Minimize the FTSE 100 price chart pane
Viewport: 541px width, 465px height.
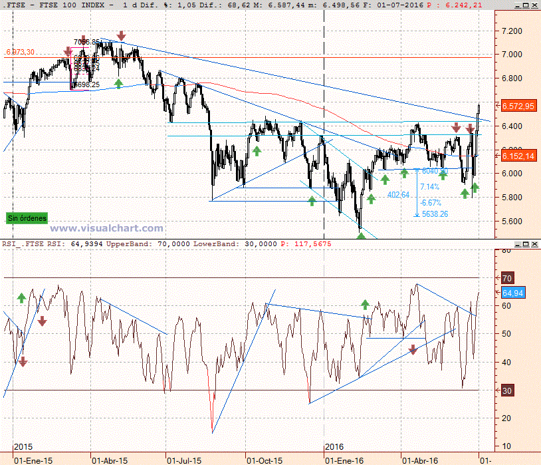coord(518,5)
